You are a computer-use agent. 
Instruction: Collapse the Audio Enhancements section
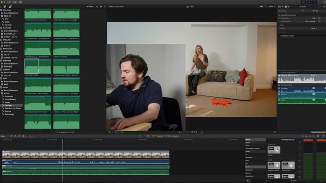279,15
